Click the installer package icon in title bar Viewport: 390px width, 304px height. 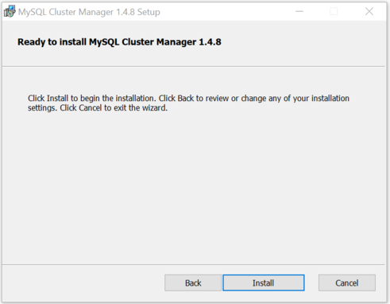pyautogui.click(x=10, y=12)
